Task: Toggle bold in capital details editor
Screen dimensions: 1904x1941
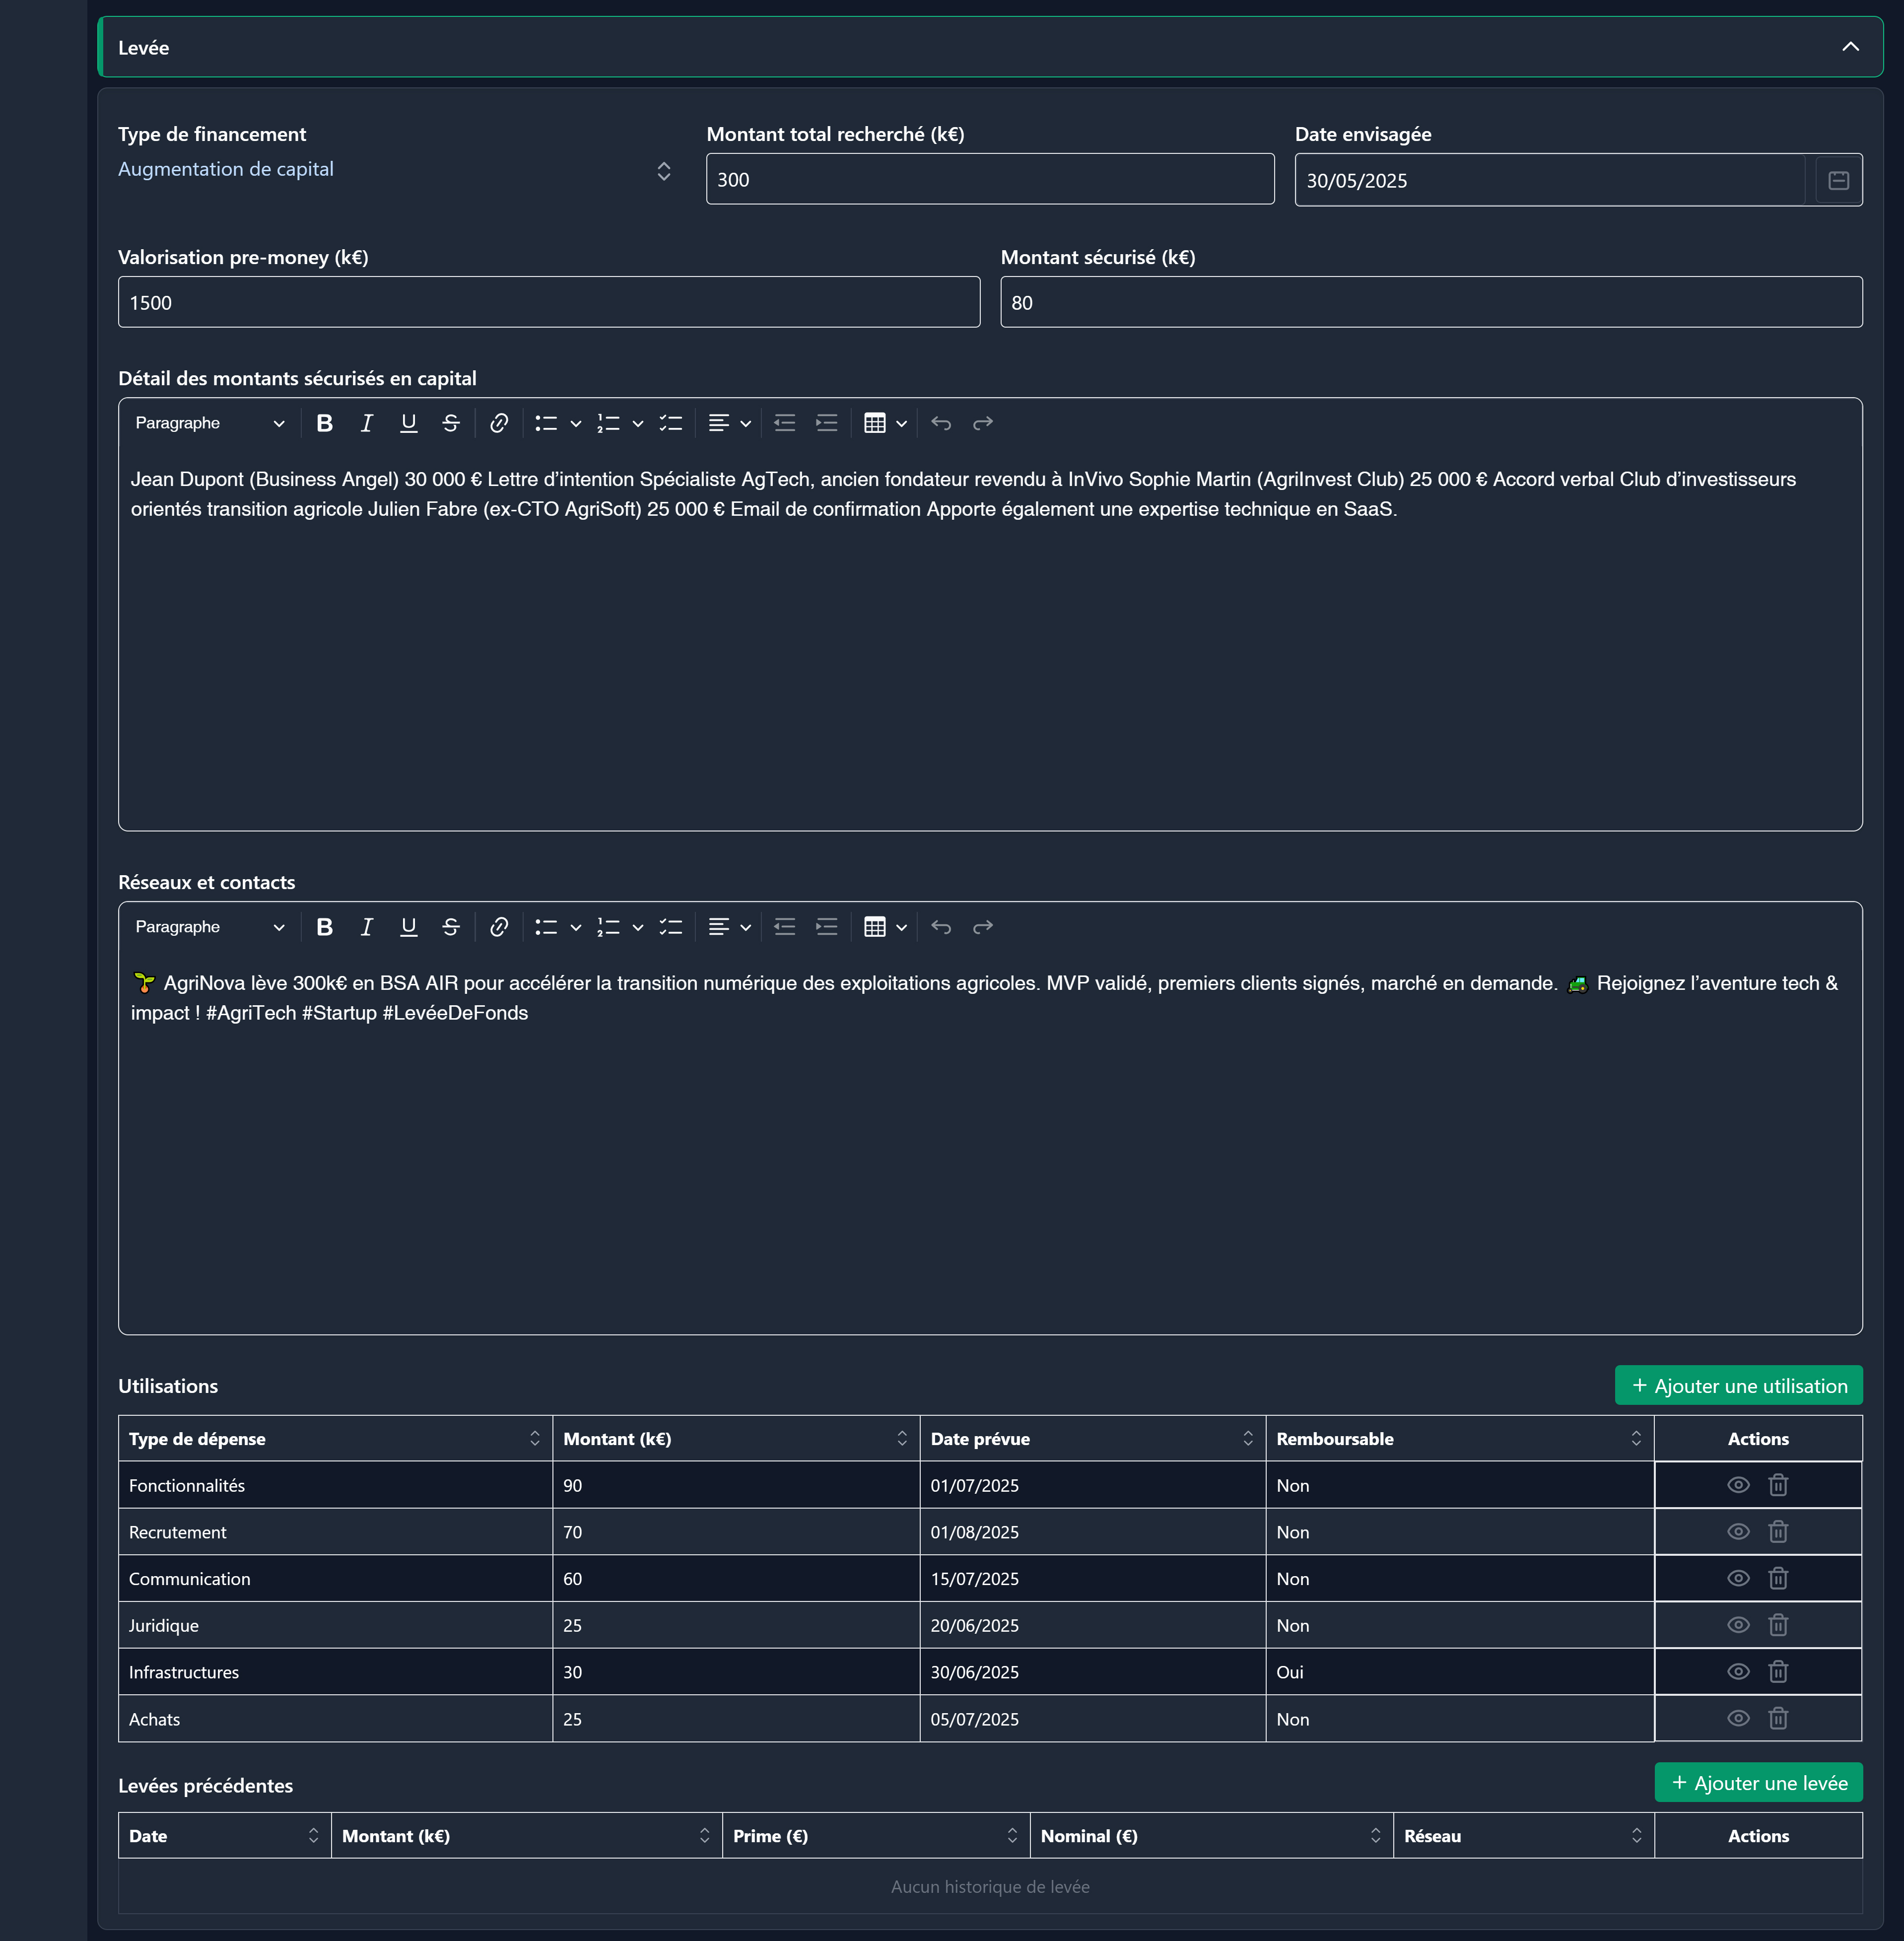Action: tap(324, 423)
